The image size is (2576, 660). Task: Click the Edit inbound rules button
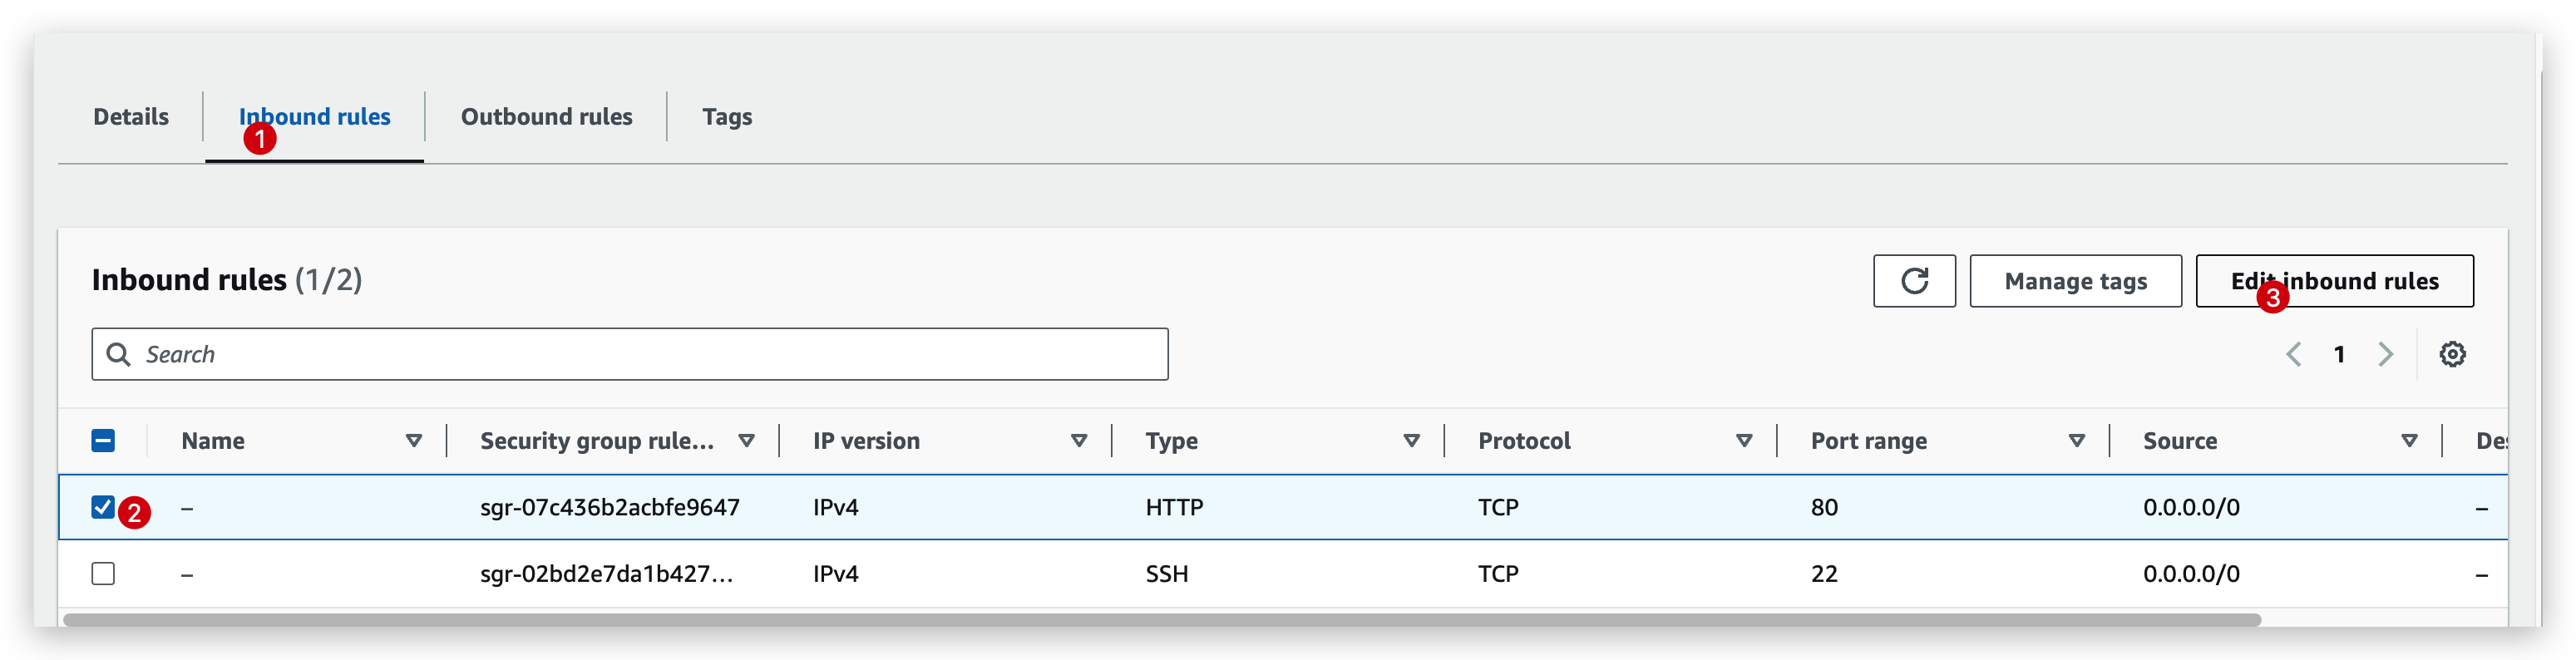[x=2334, y=281]
